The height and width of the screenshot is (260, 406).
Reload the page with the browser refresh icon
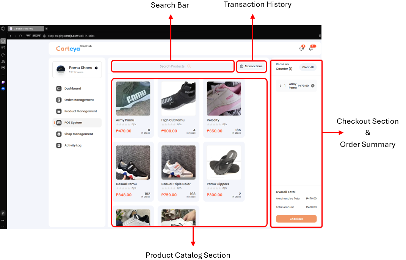tap(20, 36)
